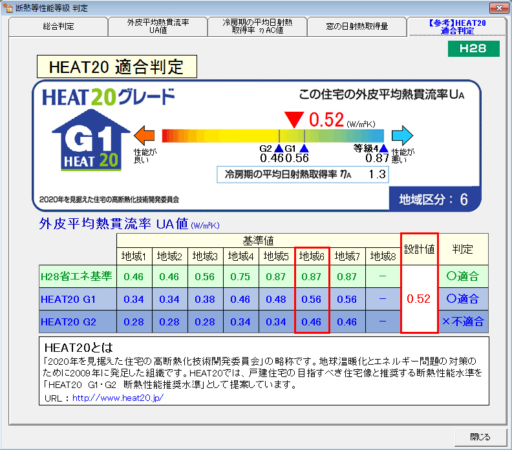Click the 地域8 column header
This screenshot has width=512, height=450.
[x=383, y=256]
